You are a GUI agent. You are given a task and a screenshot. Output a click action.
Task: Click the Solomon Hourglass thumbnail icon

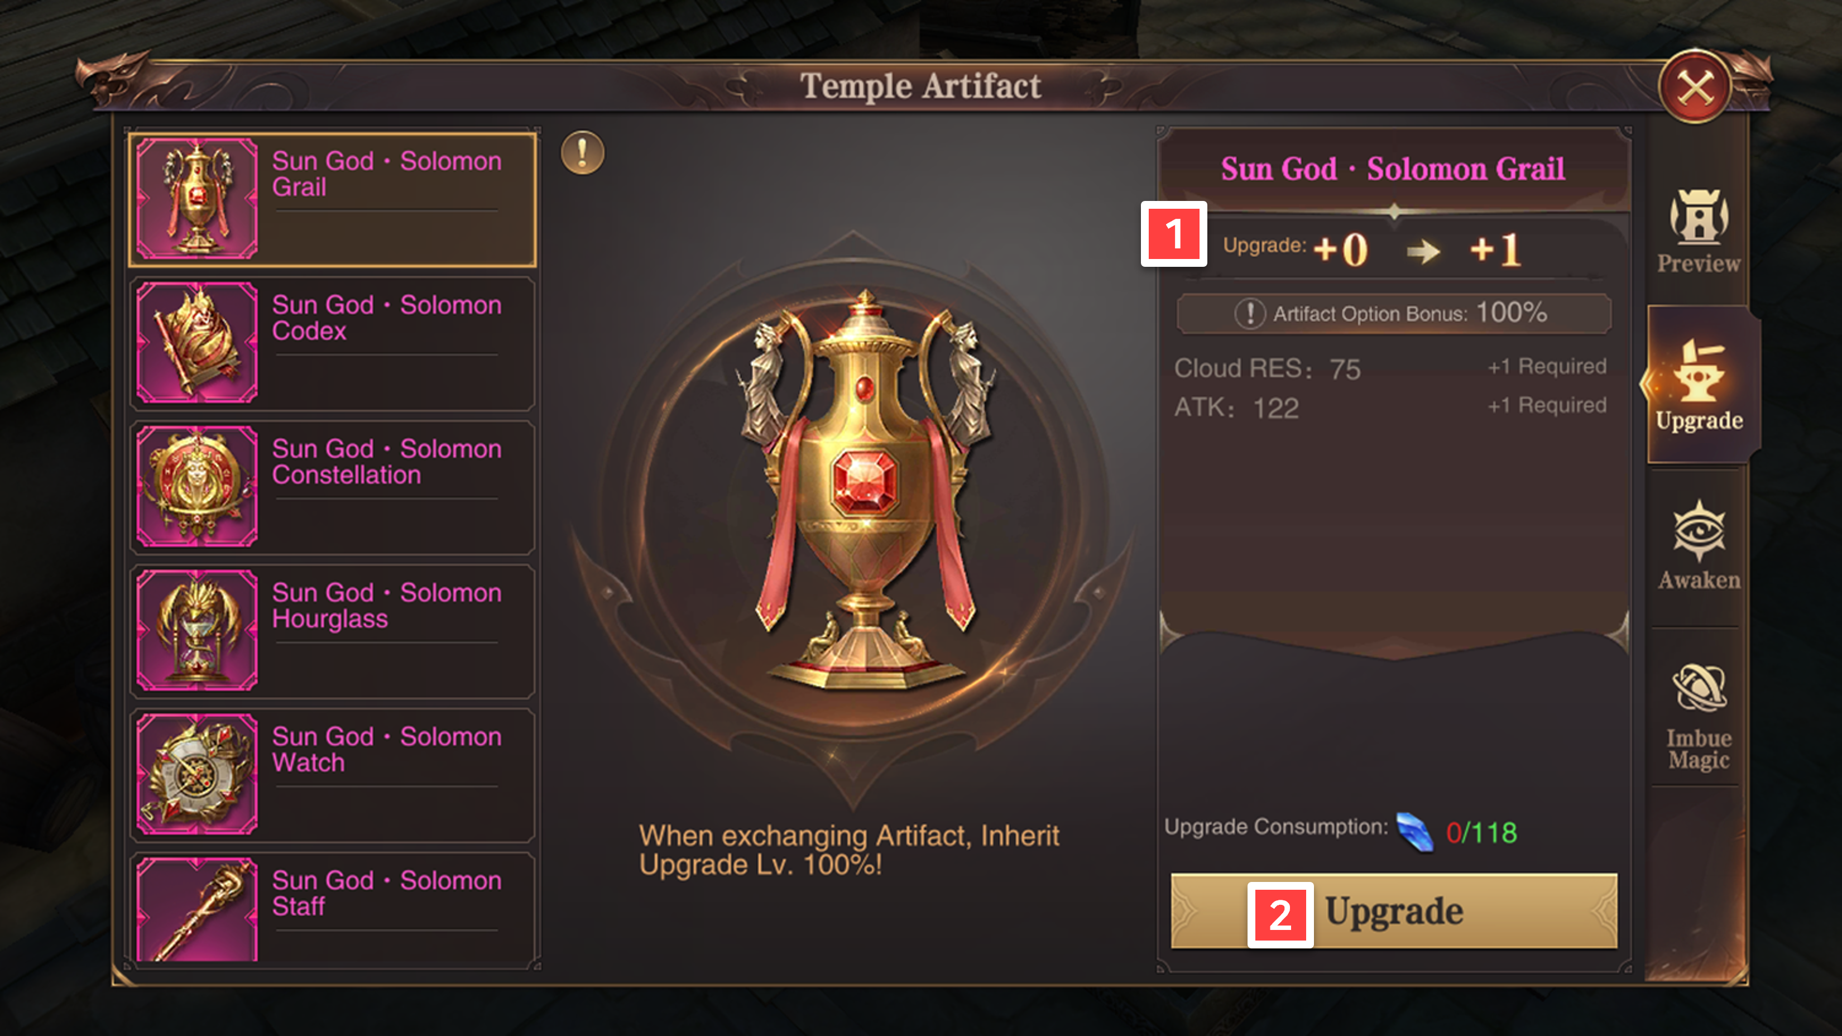tap(196, 630)
